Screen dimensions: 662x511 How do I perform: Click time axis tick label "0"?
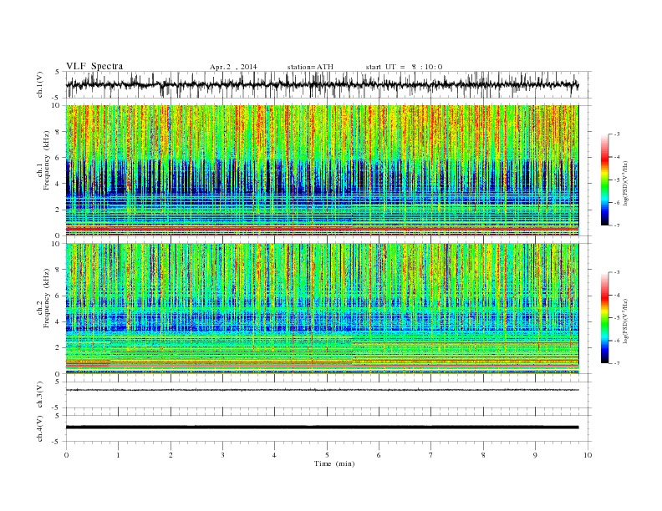[x=66, y=455]
